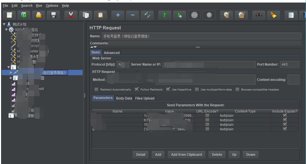The image size is (306, 164).
Task: Clear all results icon
Action: pos(241,15)
